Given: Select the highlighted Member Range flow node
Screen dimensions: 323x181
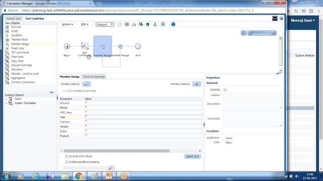Looking at the screenshot, I should coord(102,46).
